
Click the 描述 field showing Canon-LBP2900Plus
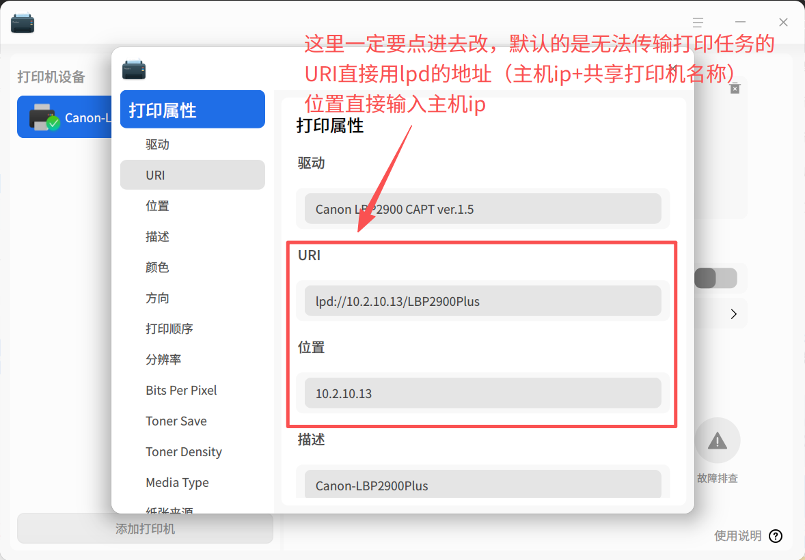point(482,484)
